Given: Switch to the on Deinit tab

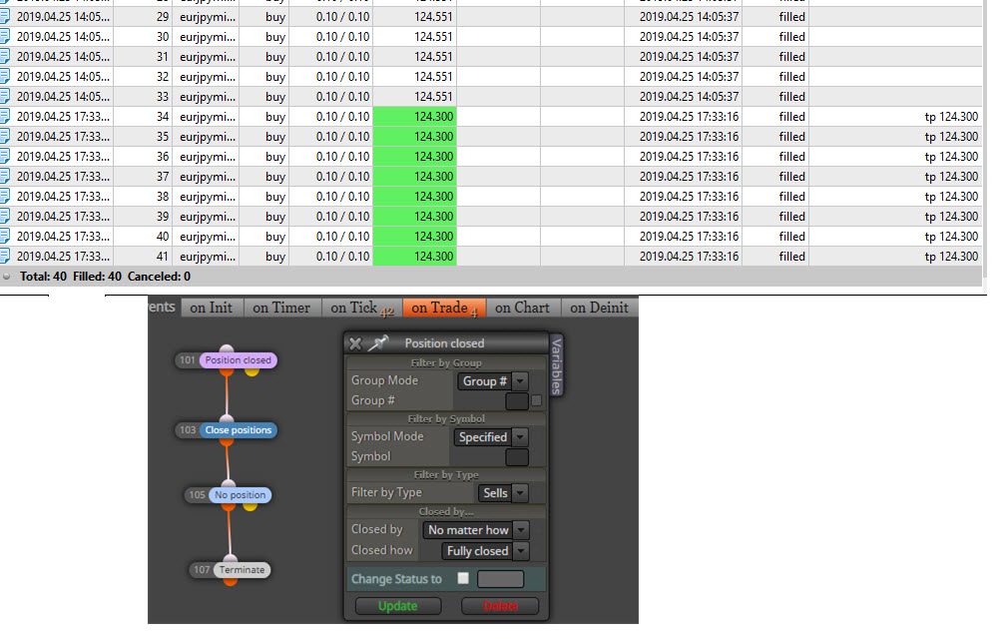Looking at the screenshot, I should (x=599, y=308).
